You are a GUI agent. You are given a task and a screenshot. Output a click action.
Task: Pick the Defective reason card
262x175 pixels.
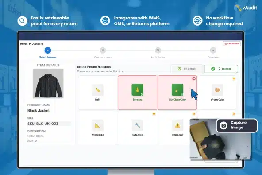click(137, 128)
